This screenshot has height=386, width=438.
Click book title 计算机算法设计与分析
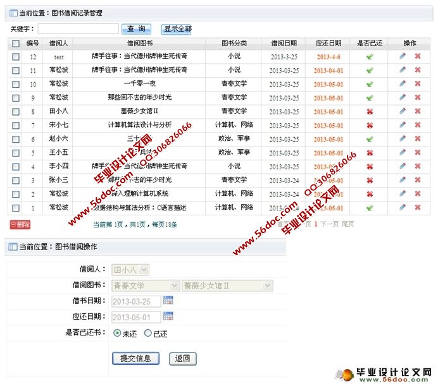[x=140, y=124]
